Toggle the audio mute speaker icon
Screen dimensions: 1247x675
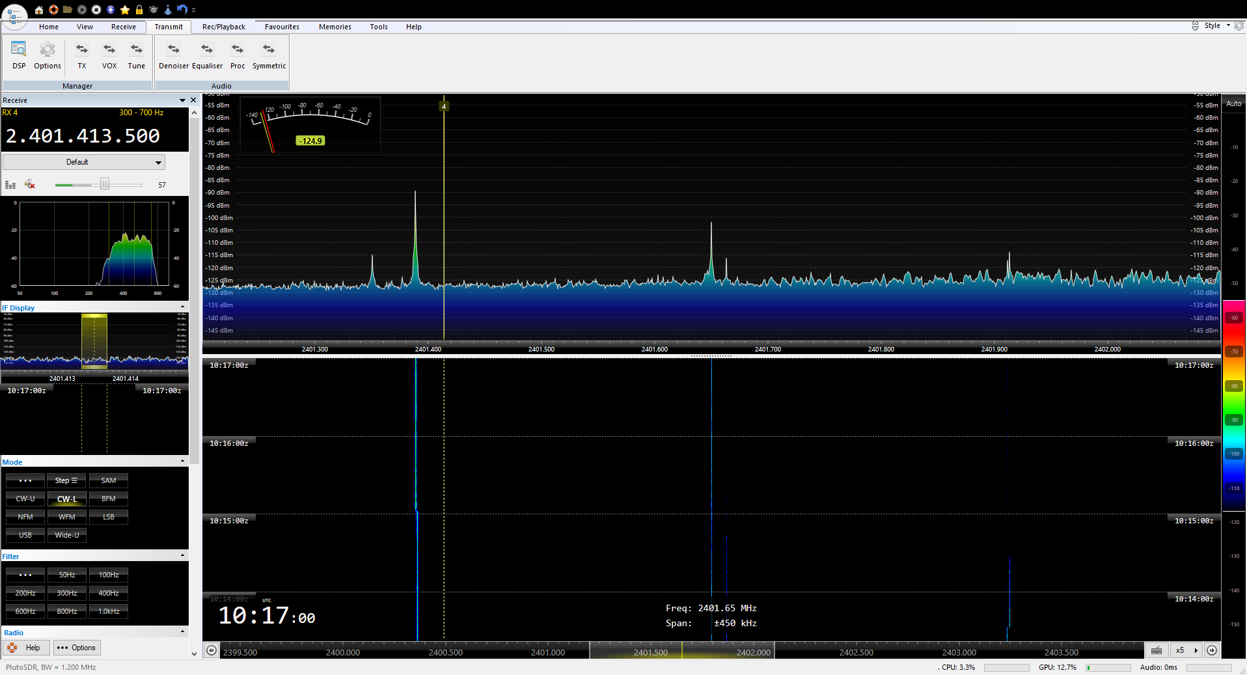pos(30,185)
